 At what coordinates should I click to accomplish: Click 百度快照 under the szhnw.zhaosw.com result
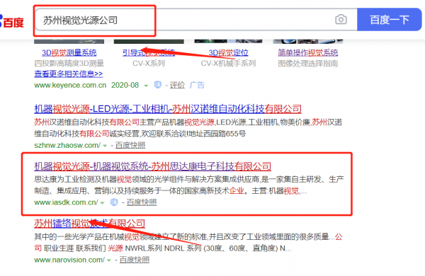(130, 146)
